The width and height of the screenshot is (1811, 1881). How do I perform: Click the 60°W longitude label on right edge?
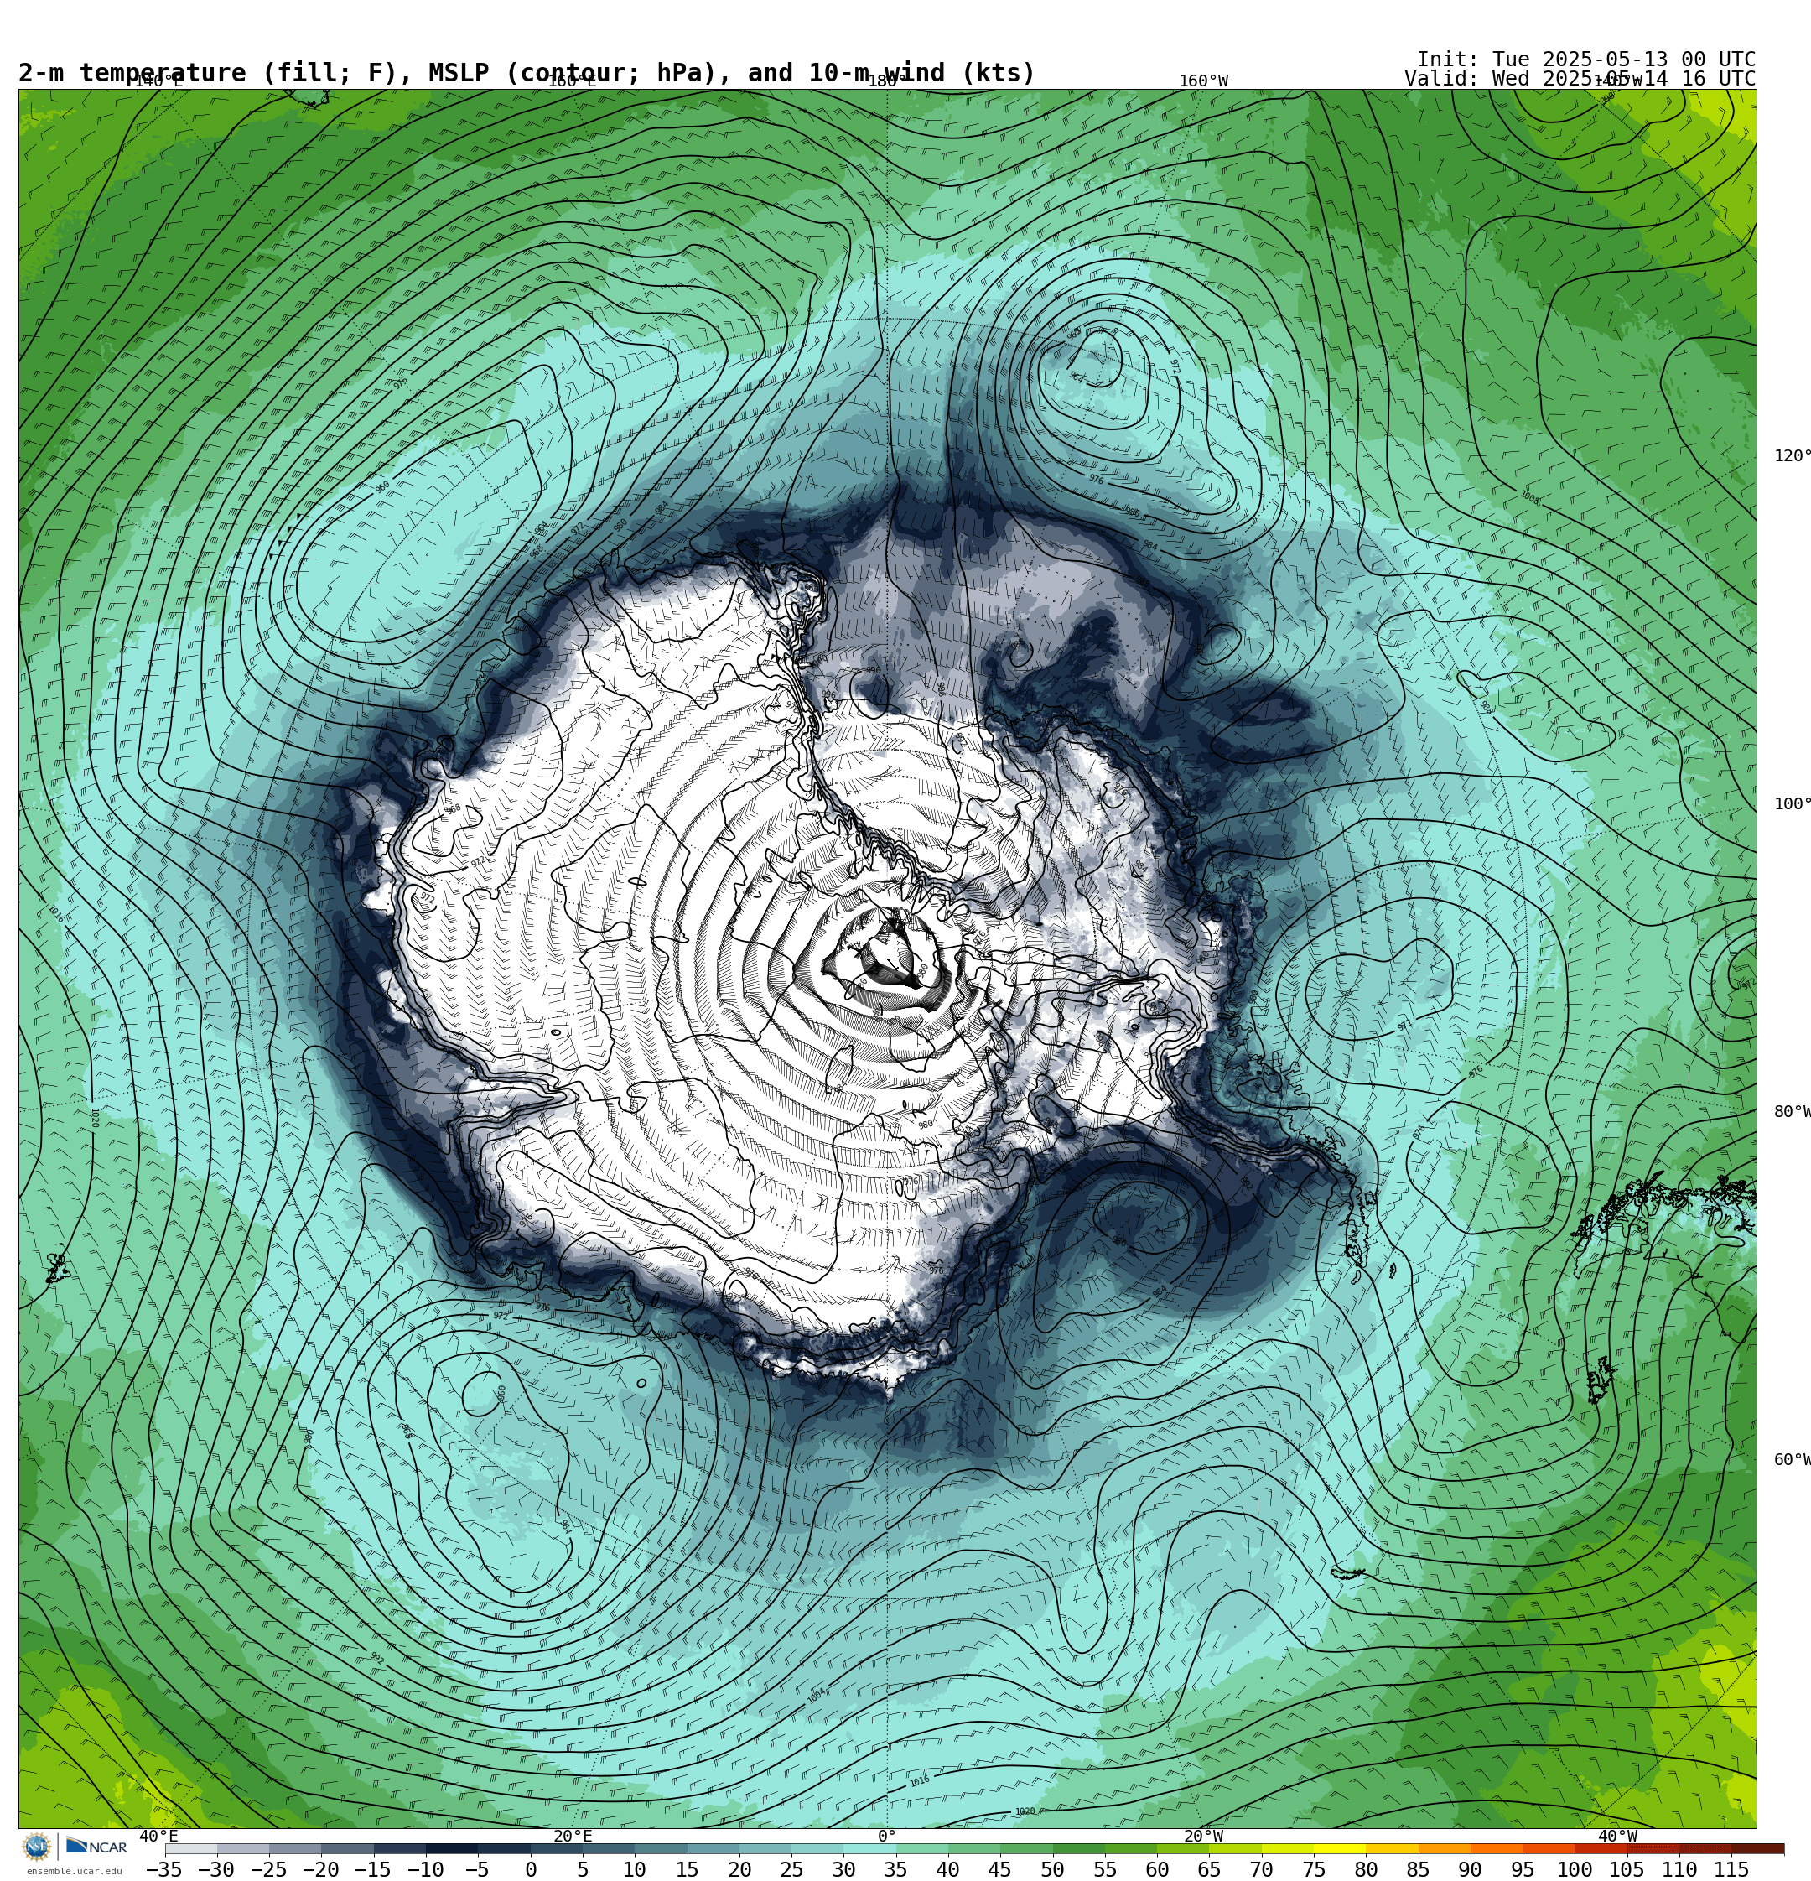pyautogui.click(x=1792, y=1460)
